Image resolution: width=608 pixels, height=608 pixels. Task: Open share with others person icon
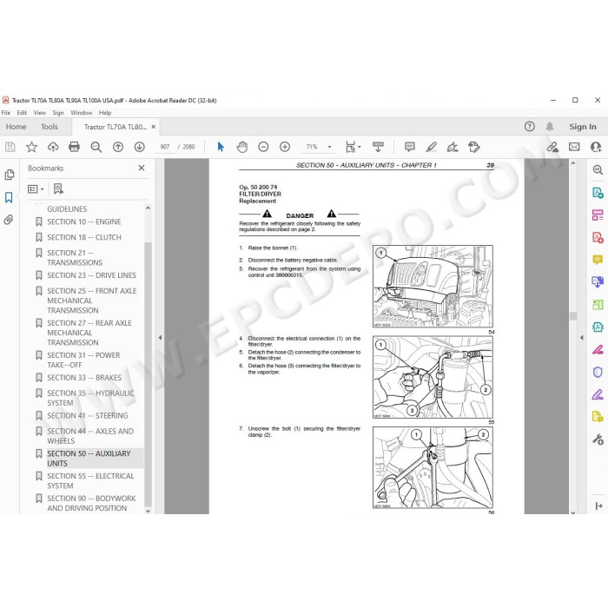click(x=596, y=147)
